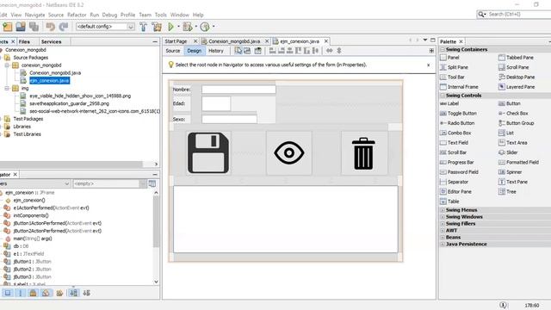
Task: Close the ejm_conexion.java editor tab
Action: click(x=326, y=41)
